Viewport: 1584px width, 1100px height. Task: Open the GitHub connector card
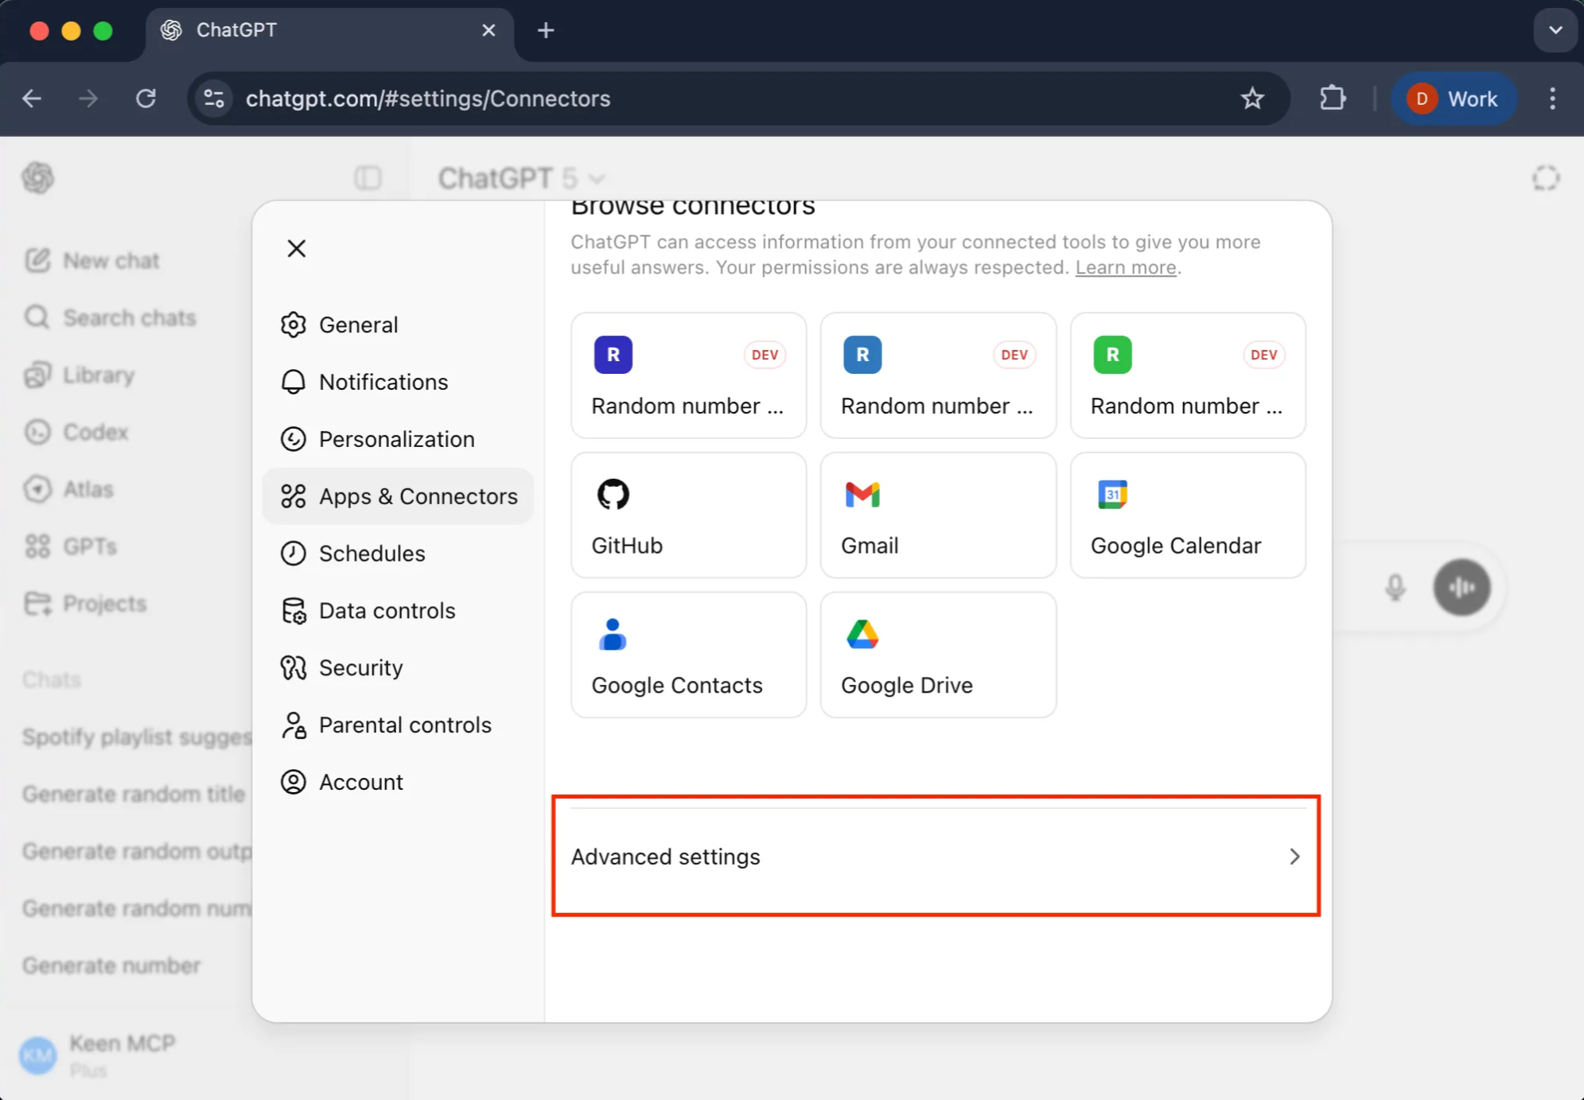coord(688,515)
